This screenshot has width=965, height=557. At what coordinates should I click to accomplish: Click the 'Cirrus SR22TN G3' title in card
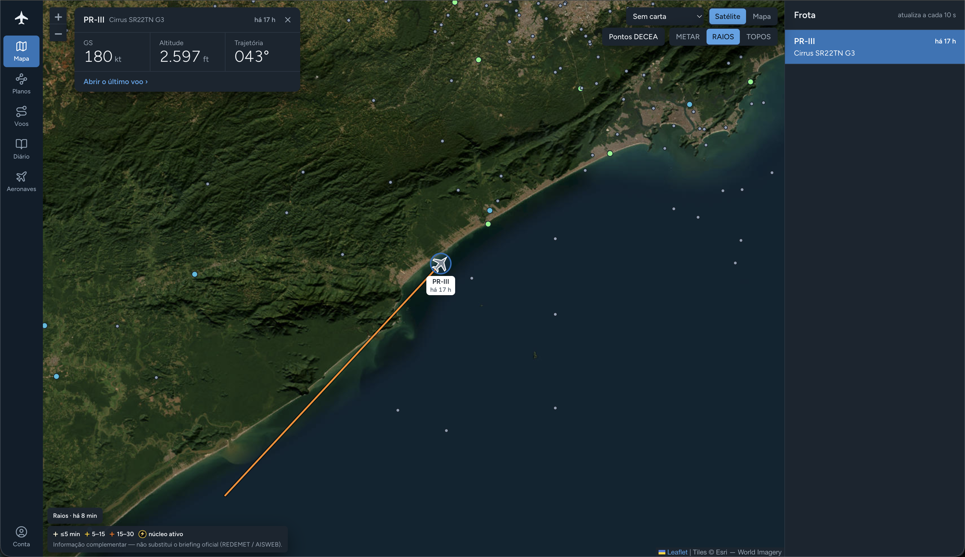[x=137, y=19]
